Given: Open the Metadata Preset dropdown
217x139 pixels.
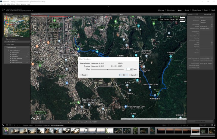Looking at the screenshot, I should (206, 17).
